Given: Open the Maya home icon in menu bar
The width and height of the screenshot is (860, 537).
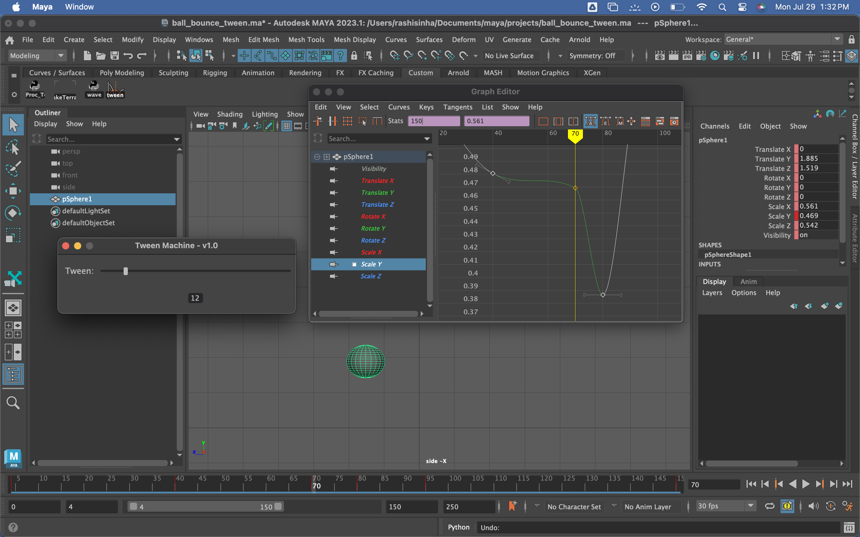Looking at the screenshot, I should (10, 40).
